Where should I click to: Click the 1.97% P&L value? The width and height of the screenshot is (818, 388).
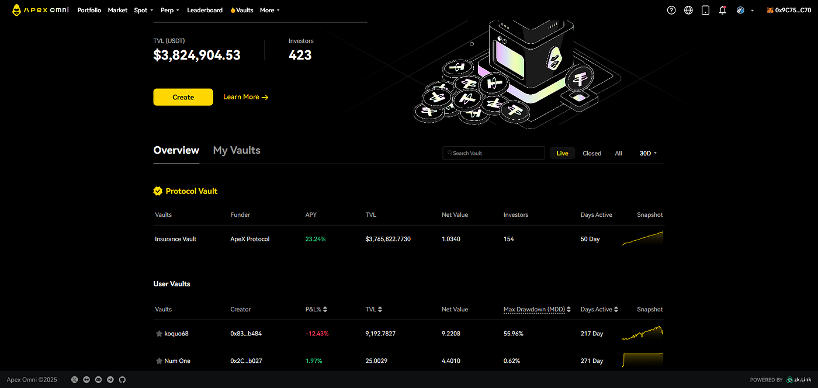click(x=314, y=361)
